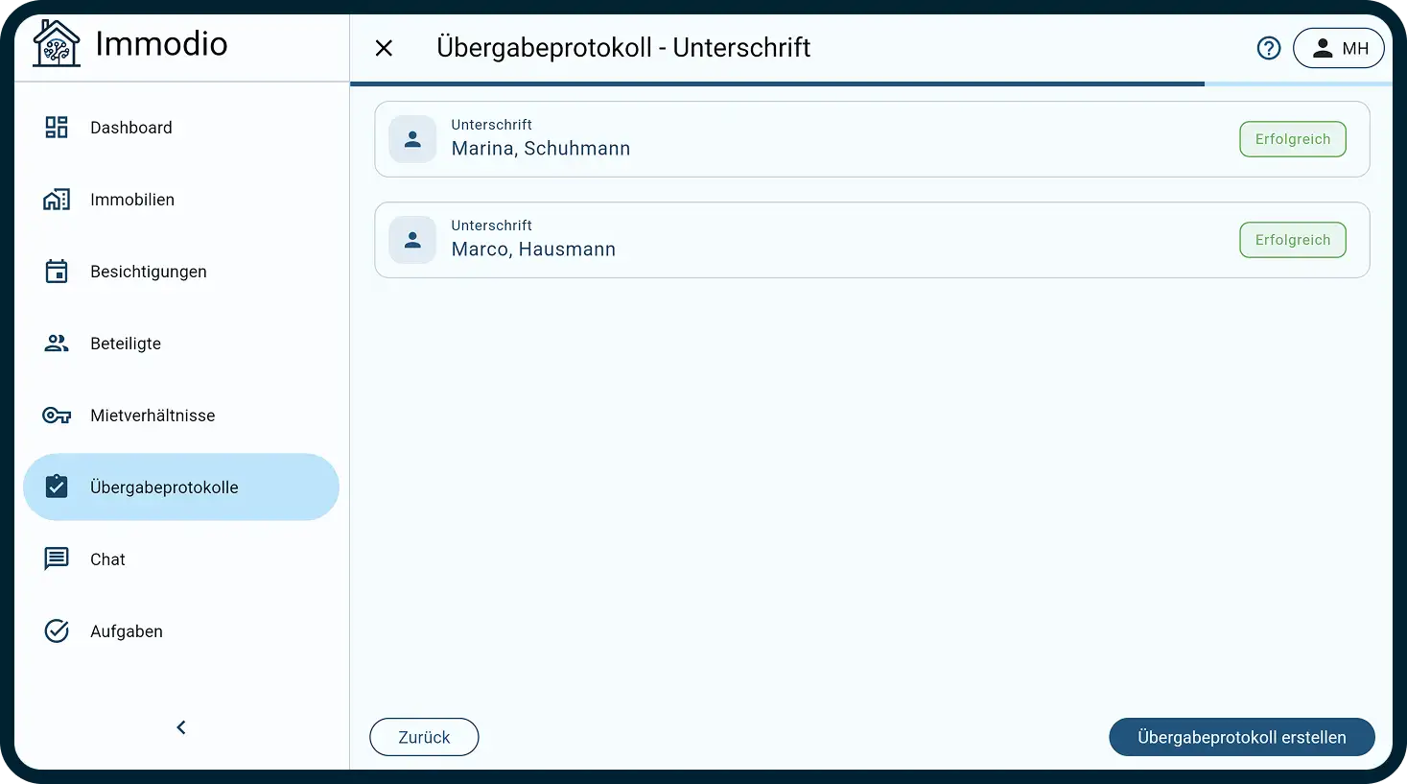Click the Mietverhältnisse key icon
This screenshot has height=784, width=1407.
point(57,416)
